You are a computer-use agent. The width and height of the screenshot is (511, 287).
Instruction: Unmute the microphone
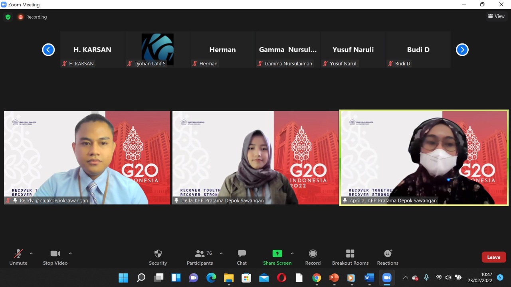click(x=18, y=257)
